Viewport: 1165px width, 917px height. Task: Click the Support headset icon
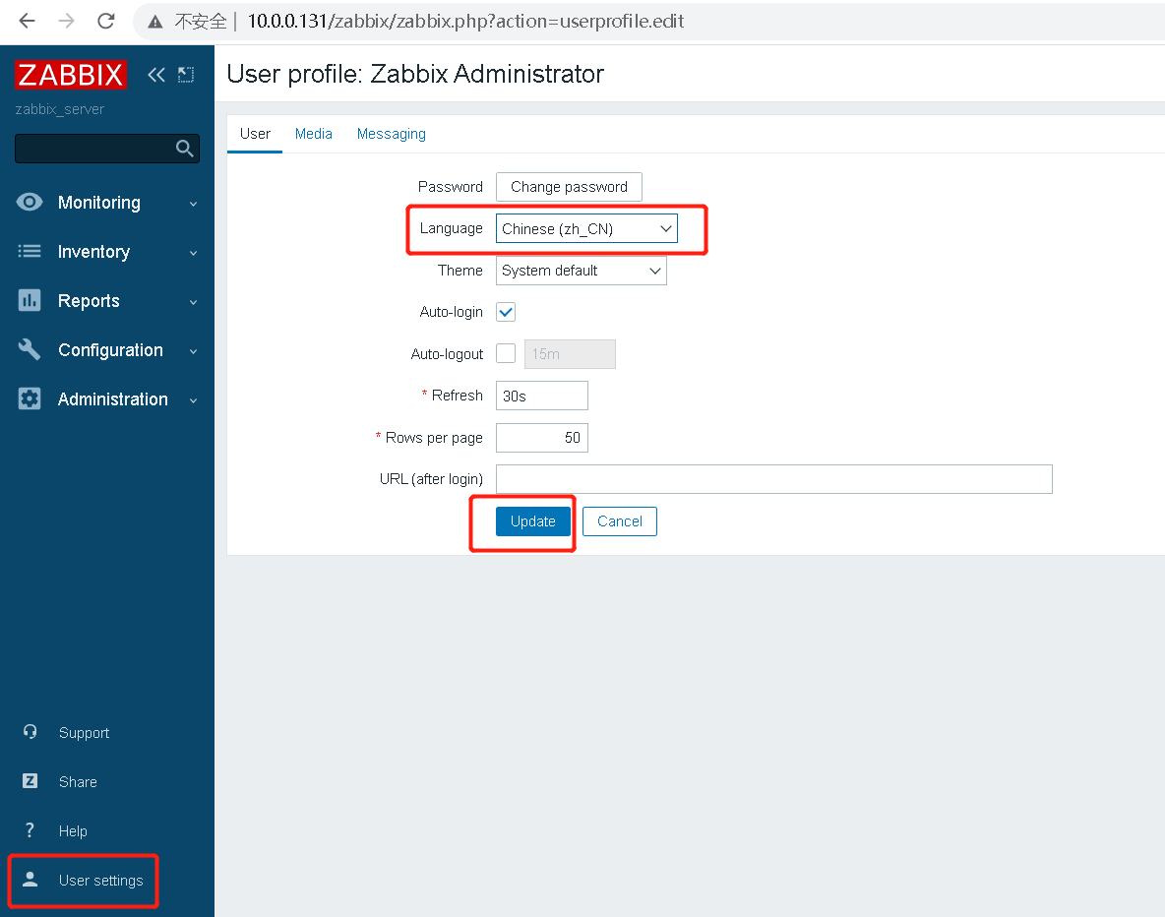coord(30,732)
